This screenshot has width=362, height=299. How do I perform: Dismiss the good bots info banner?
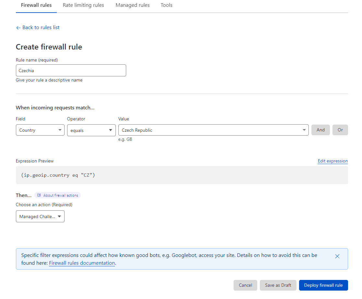(x=337, y=256)
